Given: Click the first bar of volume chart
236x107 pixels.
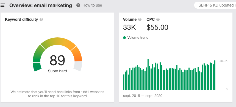Looking at the screenshot, I should coord(124,82).
